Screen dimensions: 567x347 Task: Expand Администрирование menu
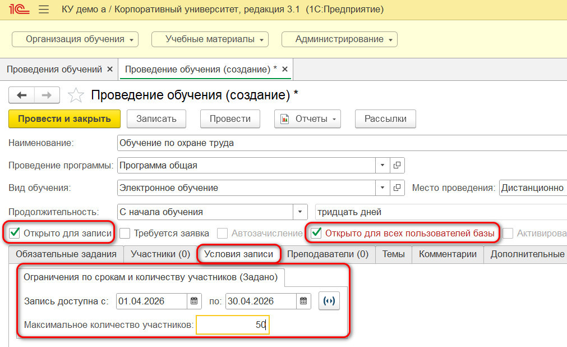(x=339, y=39)
